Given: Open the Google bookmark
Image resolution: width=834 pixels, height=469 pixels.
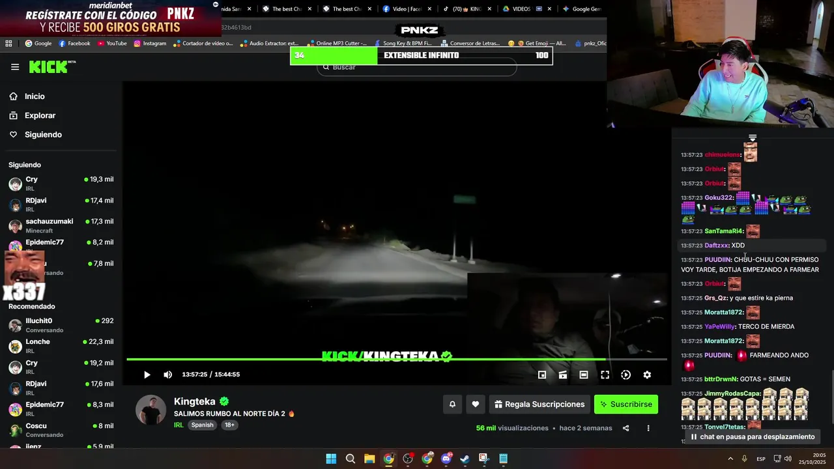Looking at the screenshot, I should click(38, 44).
